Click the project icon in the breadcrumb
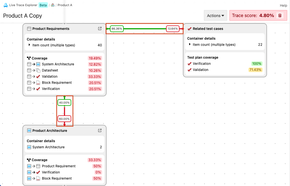This screenshot has width=290, height=186. point(53,5)
